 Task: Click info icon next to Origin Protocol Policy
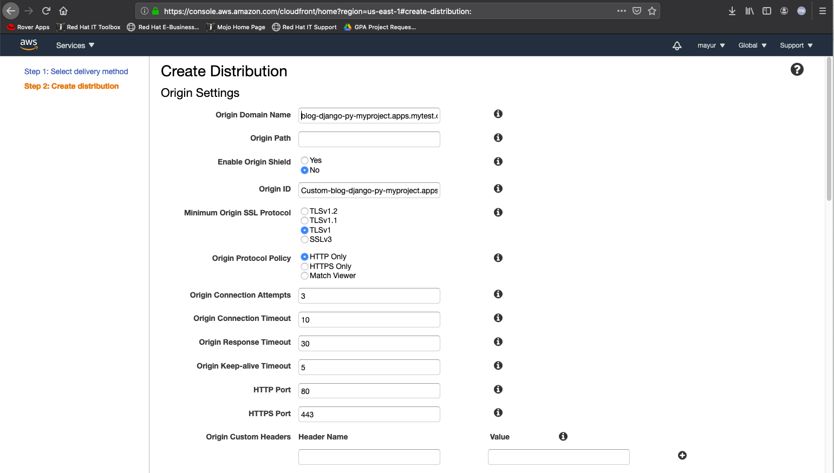click(498, 258)
